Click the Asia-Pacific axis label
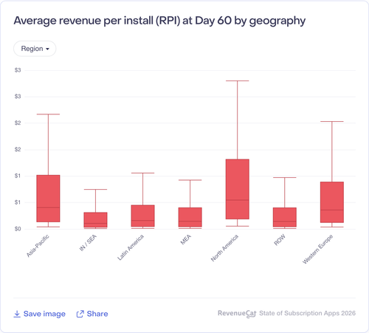 pyautogui.click(x=38, y=246)
